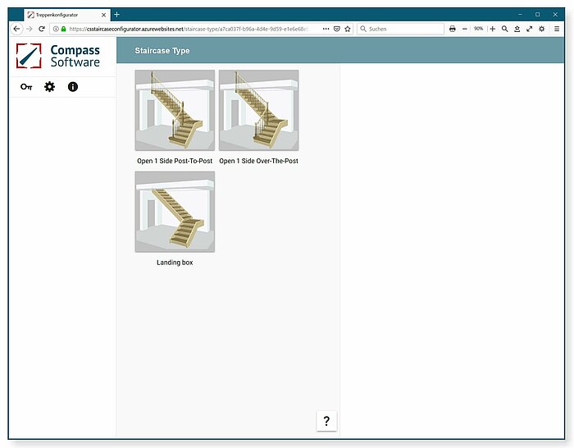Click the print icon in browser toolbar

(x=452, y=29)
